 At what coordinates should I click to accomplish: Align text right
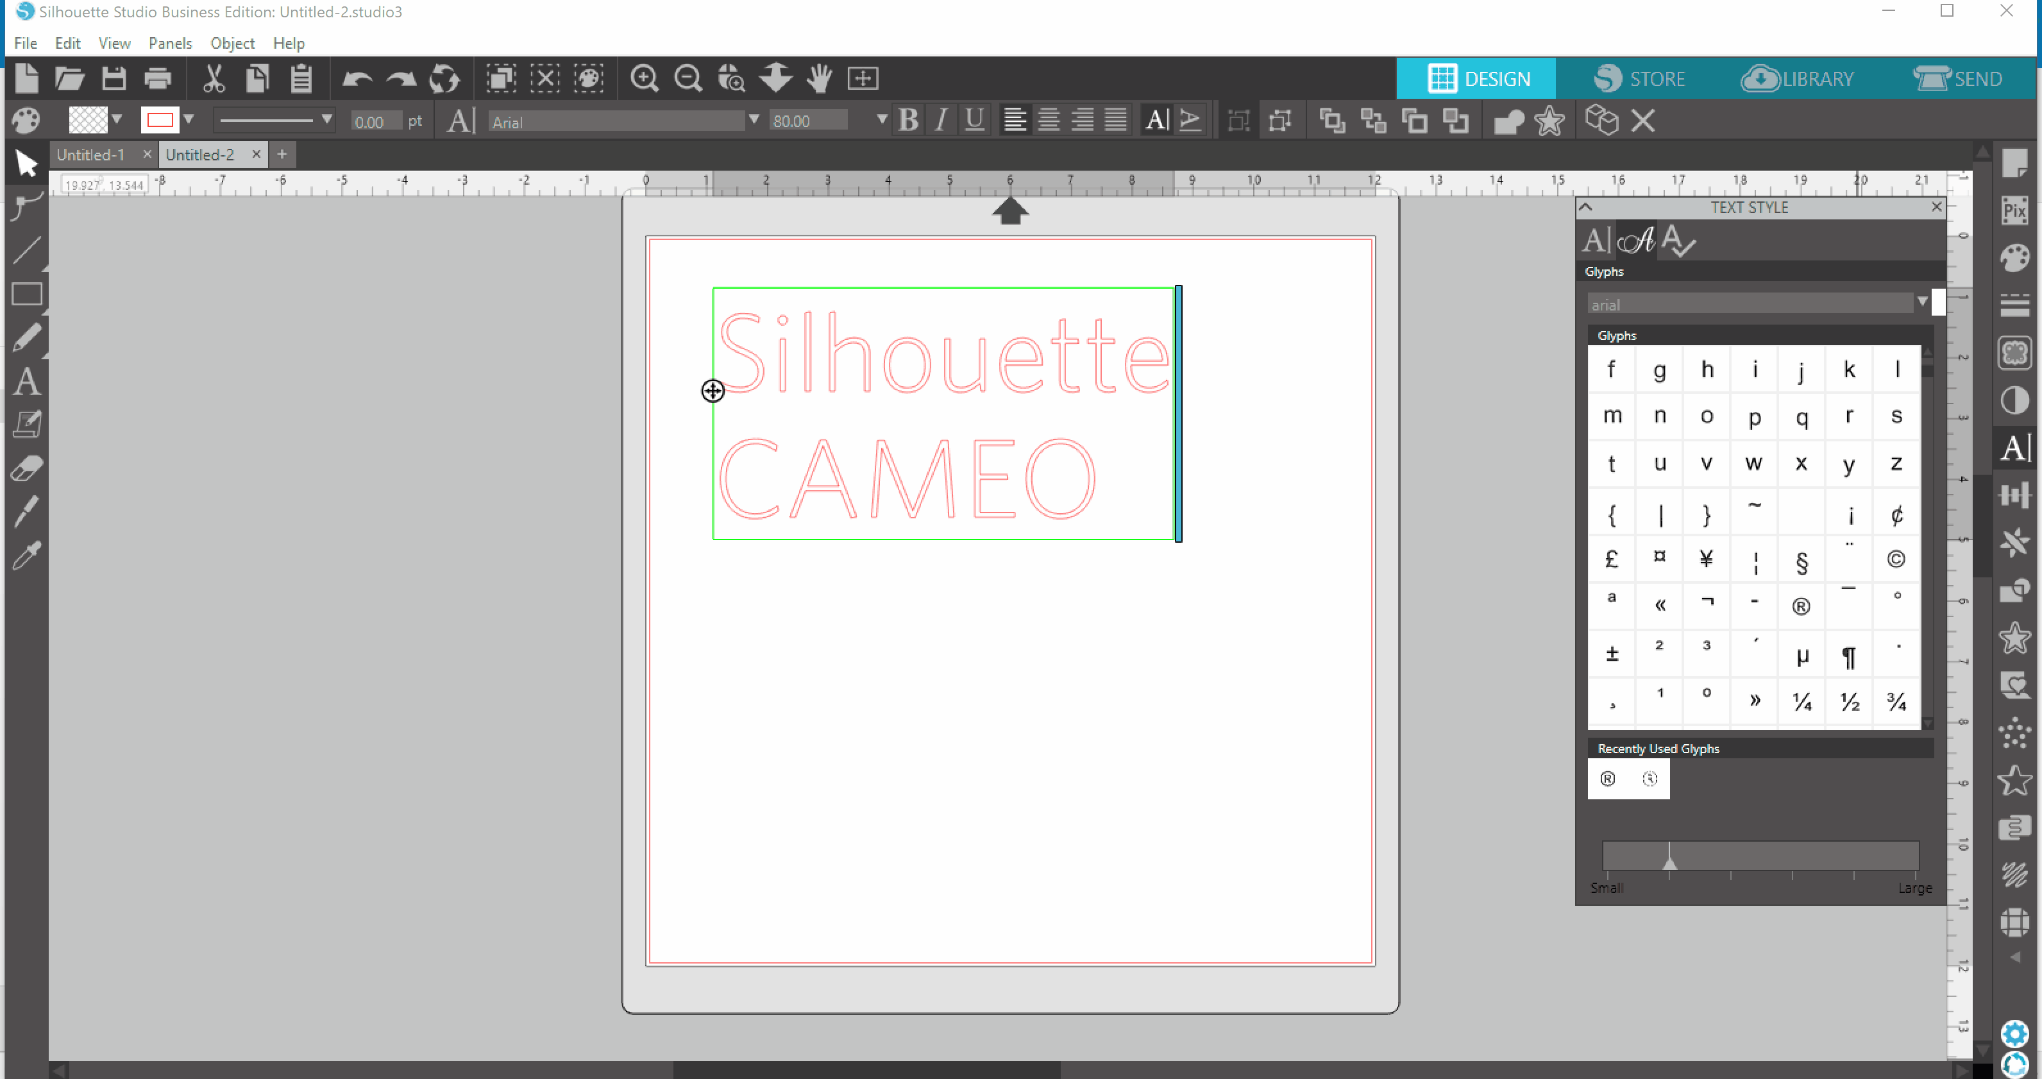pyautogui.click(x=1082, y=121)
